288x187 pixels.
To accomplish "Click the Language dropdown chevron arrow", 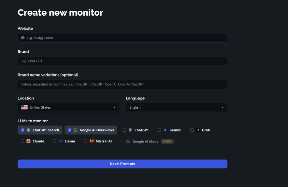I will tap(223, 107).
